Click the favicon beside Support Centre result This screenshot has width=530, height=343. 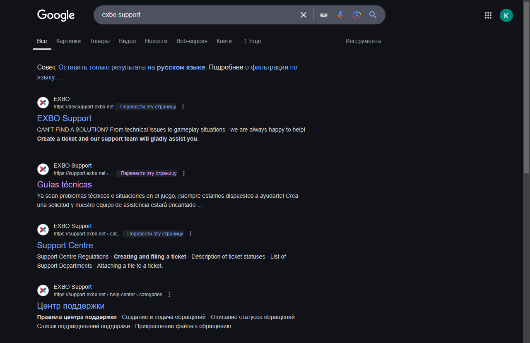coord(43,230)
